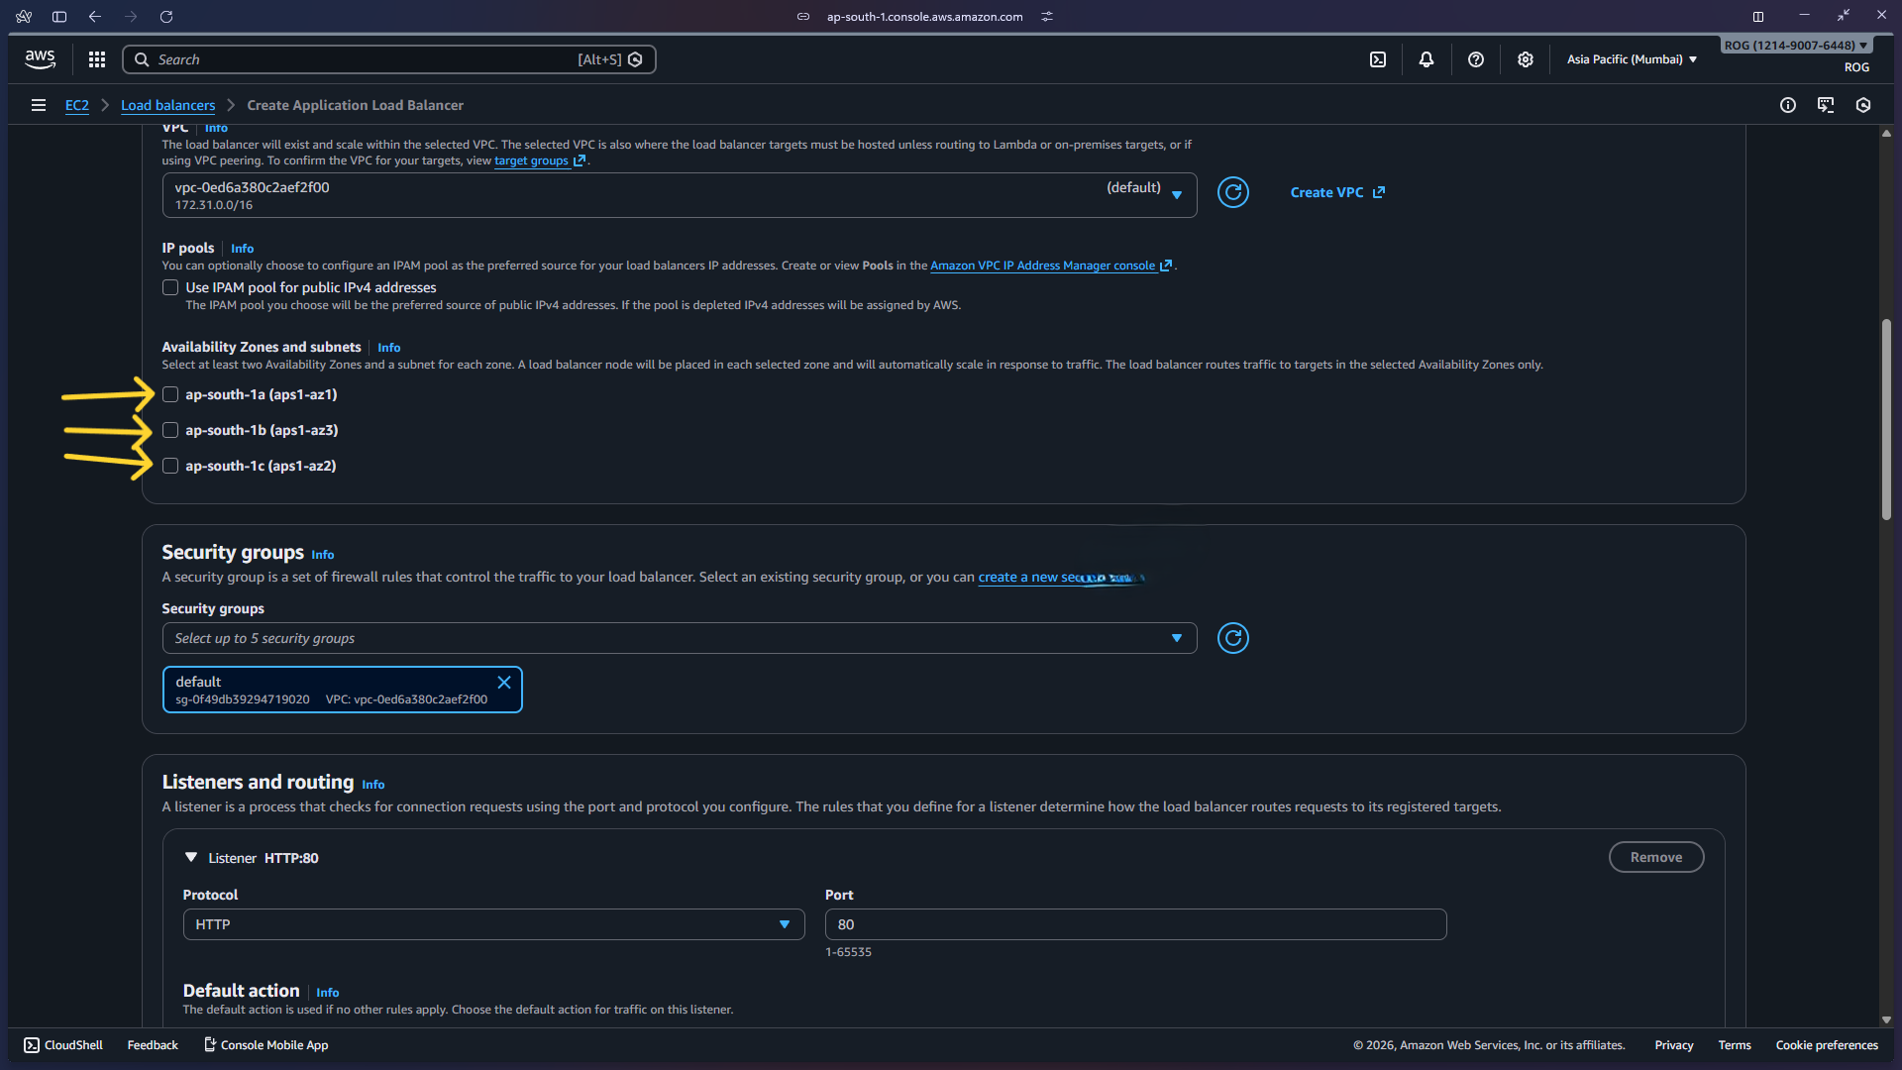
Task: Check the ap-south-1b availability zone
Action: click(x=170, y=430)
